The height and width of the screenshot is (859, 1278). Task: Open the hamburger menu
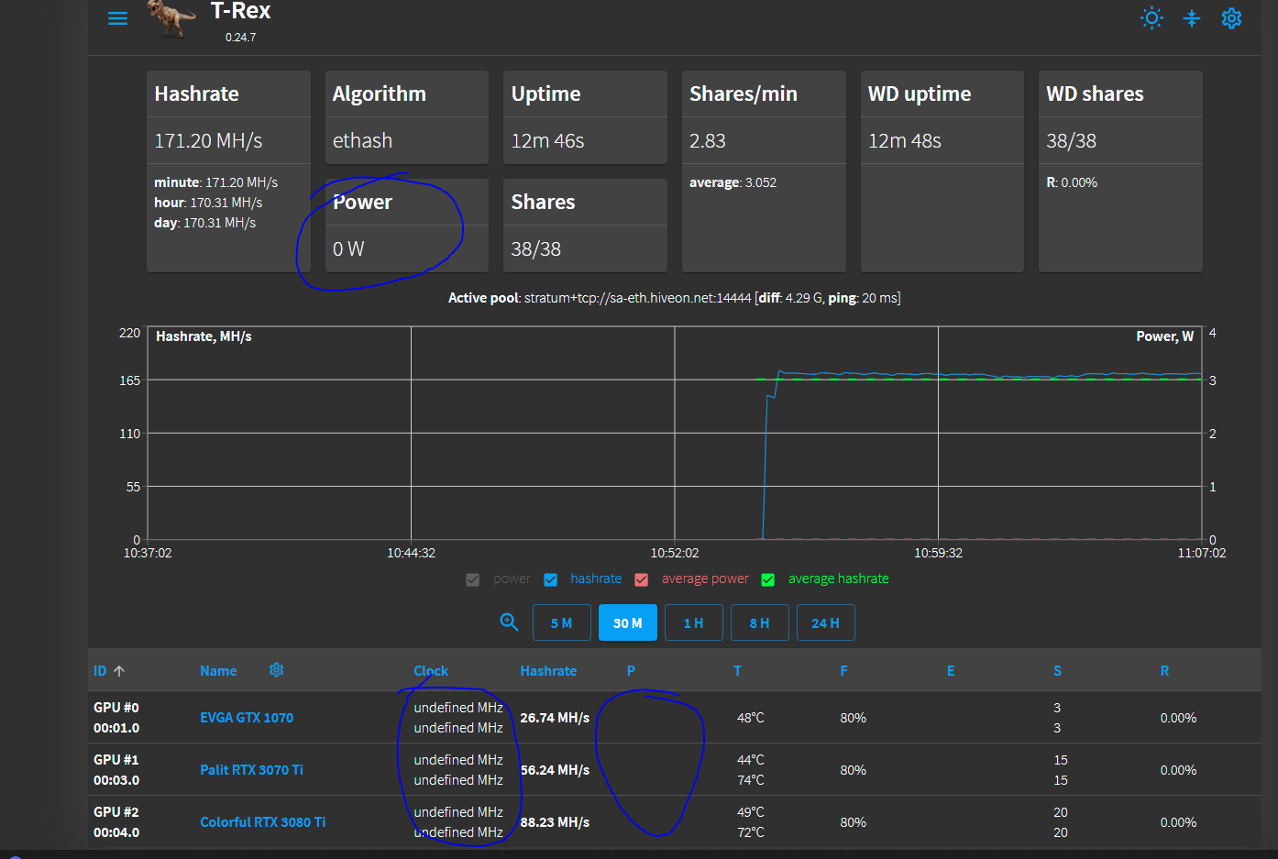118,18
